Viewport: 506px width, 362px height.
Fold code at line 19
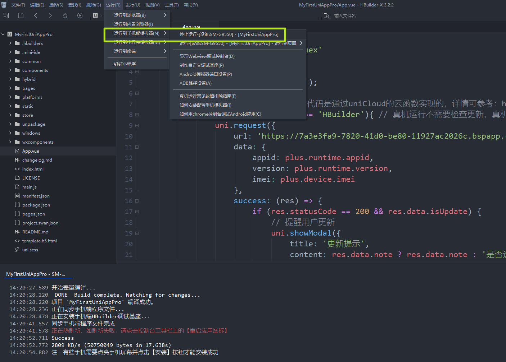click(x=137, y=233)
